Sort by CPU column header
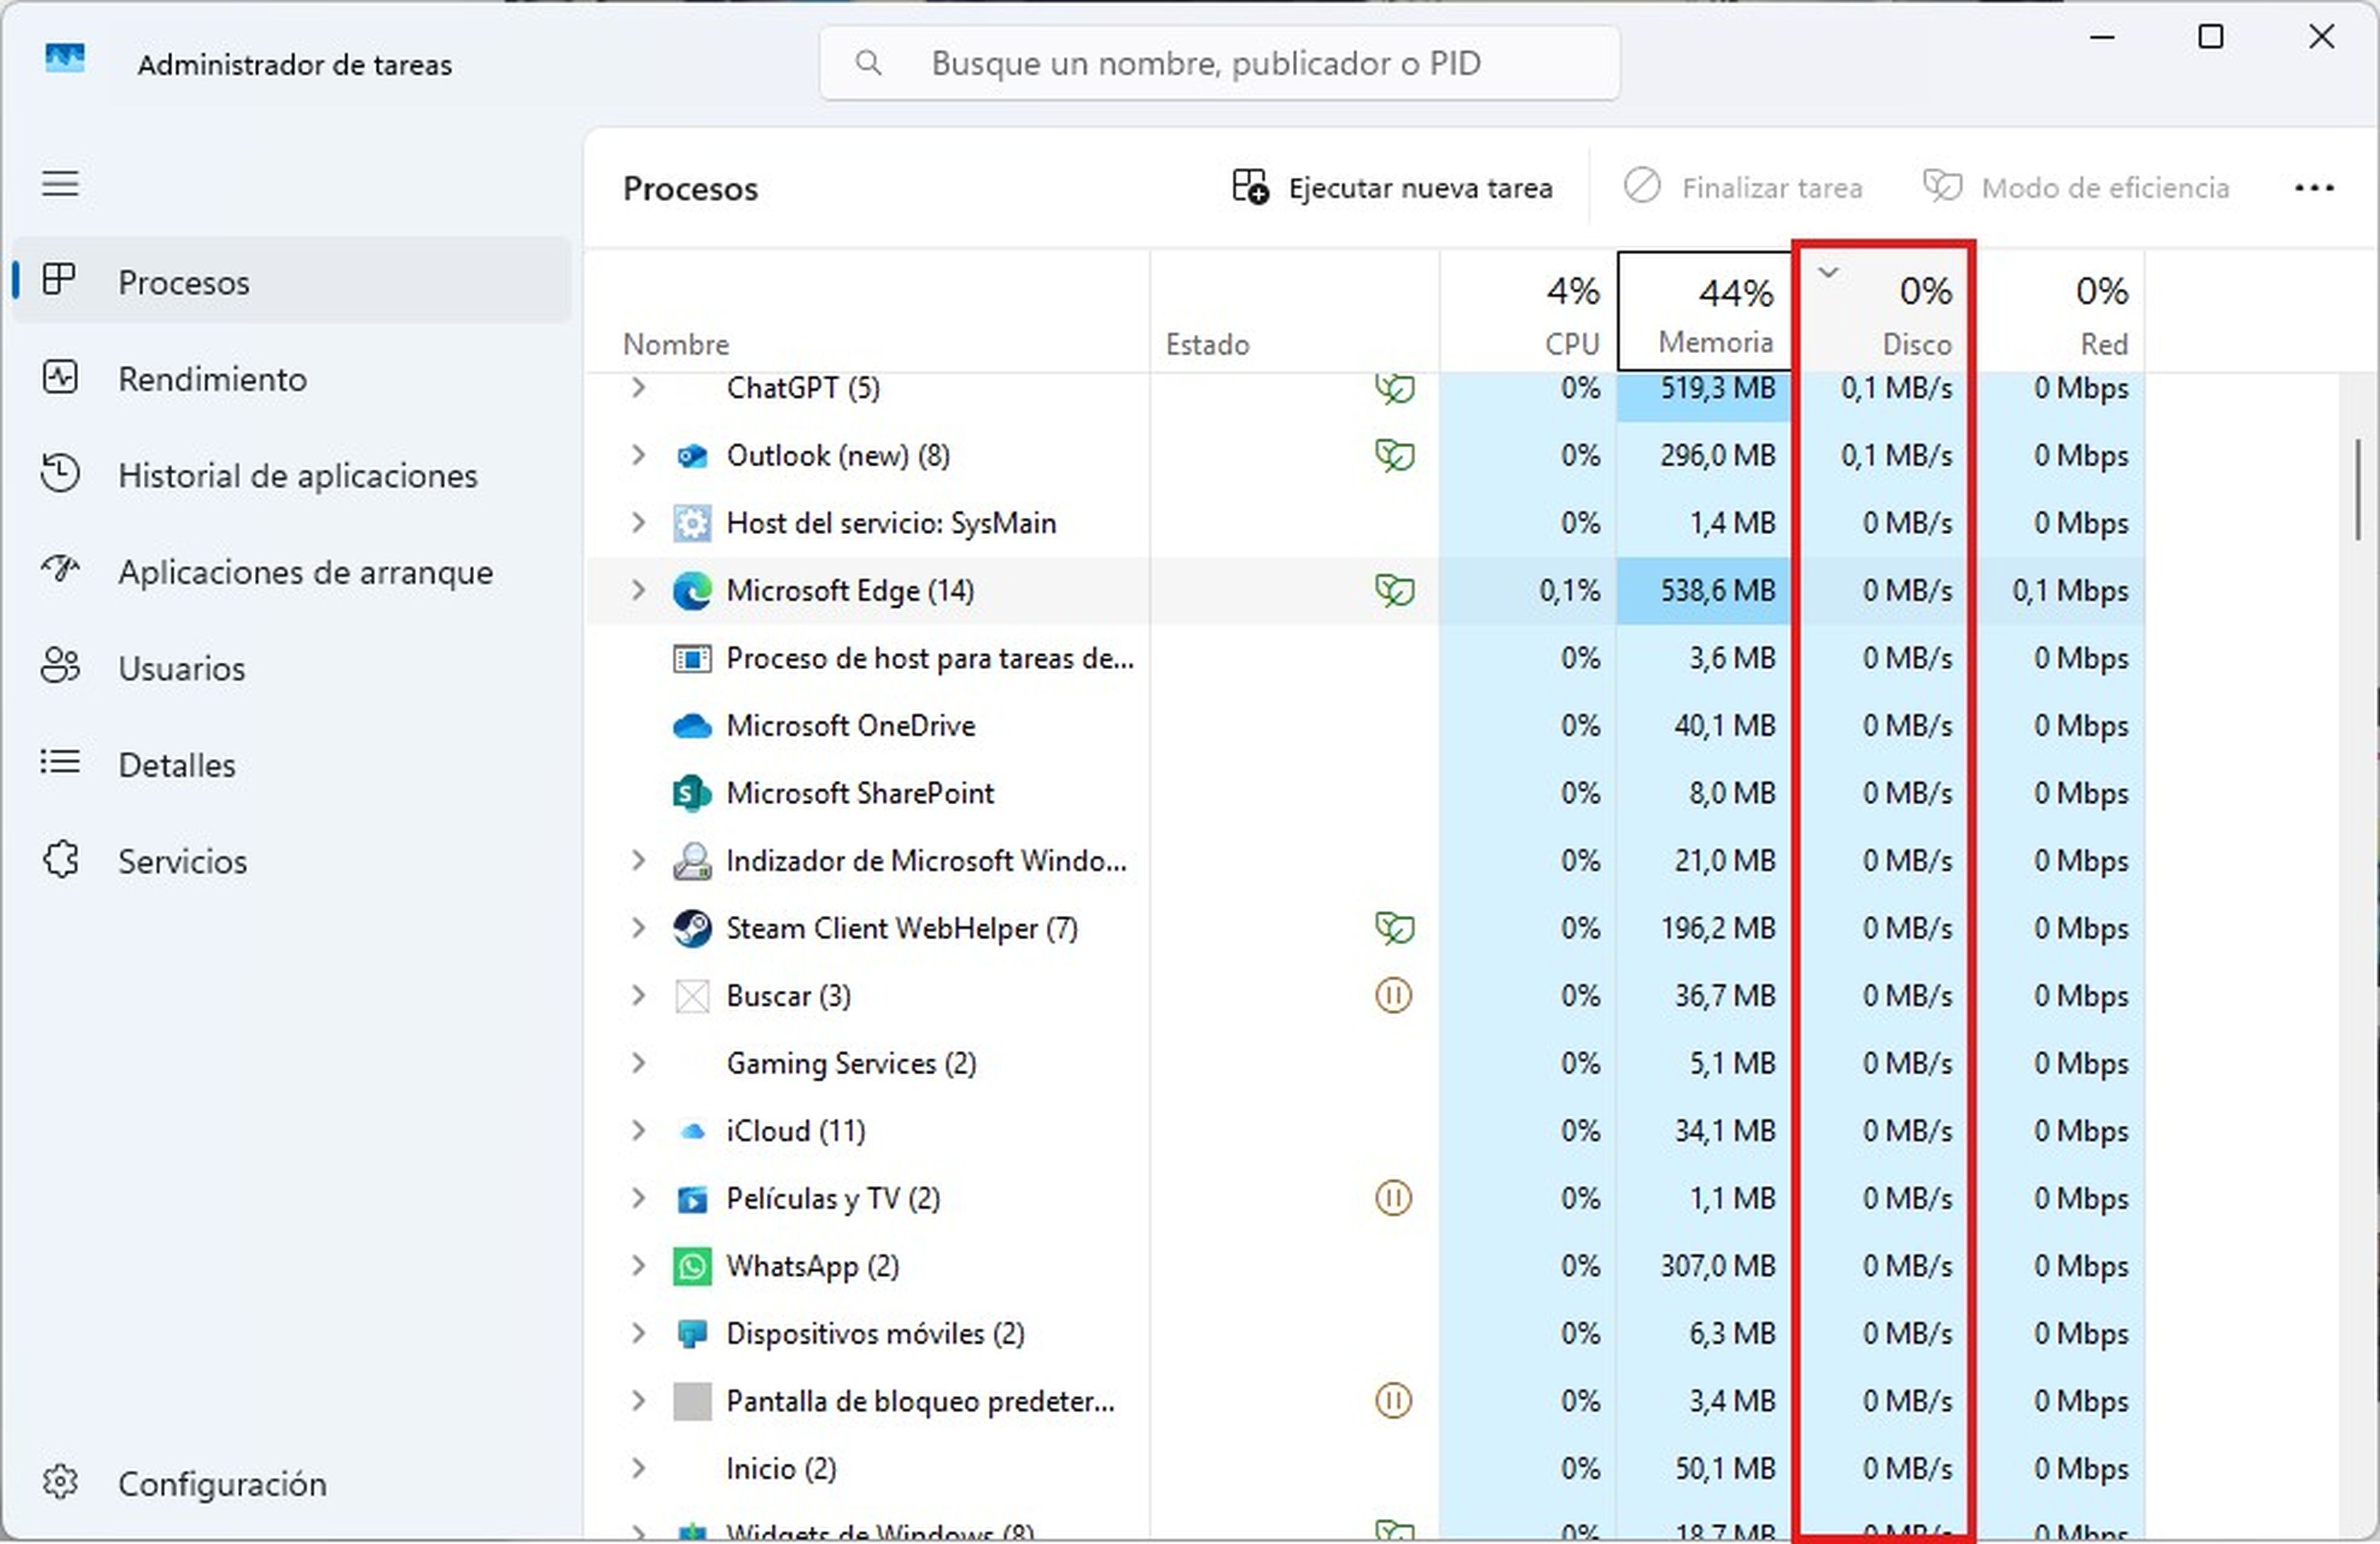Image resolution: width=2380 pixels, height=1544 pixels. click(x=1528, y=312)
